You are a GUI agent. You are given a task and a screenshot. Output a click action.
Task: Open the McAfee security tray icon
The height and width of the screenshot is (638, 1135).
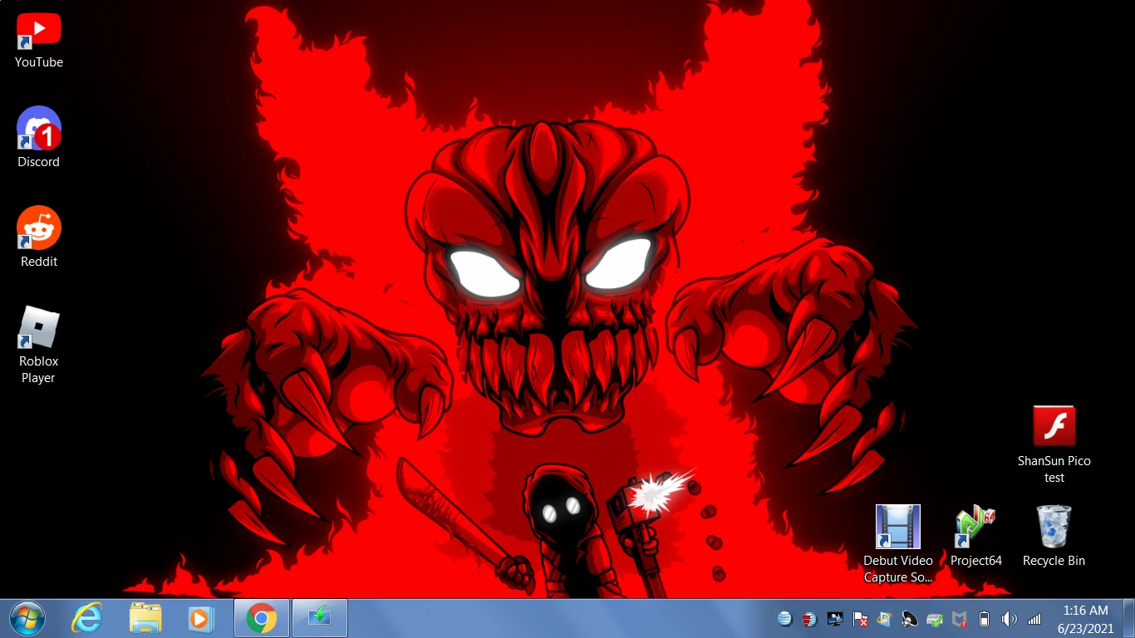(x=959, y=620)
